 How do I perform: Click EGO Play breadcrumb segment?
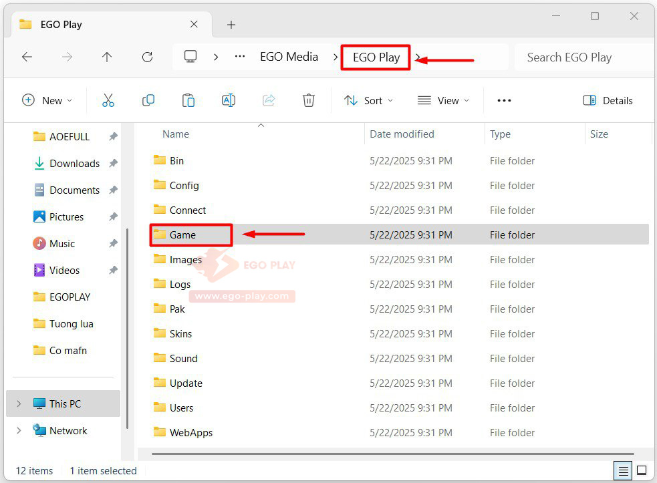click(376, 57)
